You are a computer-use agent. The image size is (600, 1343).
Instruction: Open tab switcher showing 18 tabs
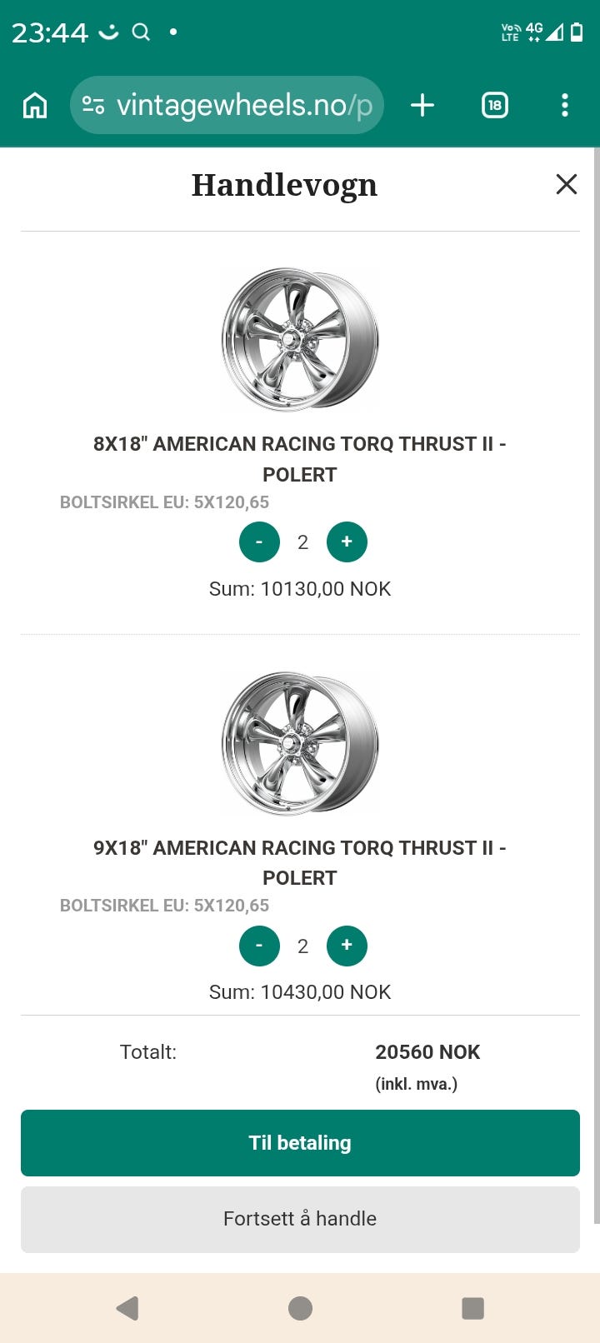(495, 105)
